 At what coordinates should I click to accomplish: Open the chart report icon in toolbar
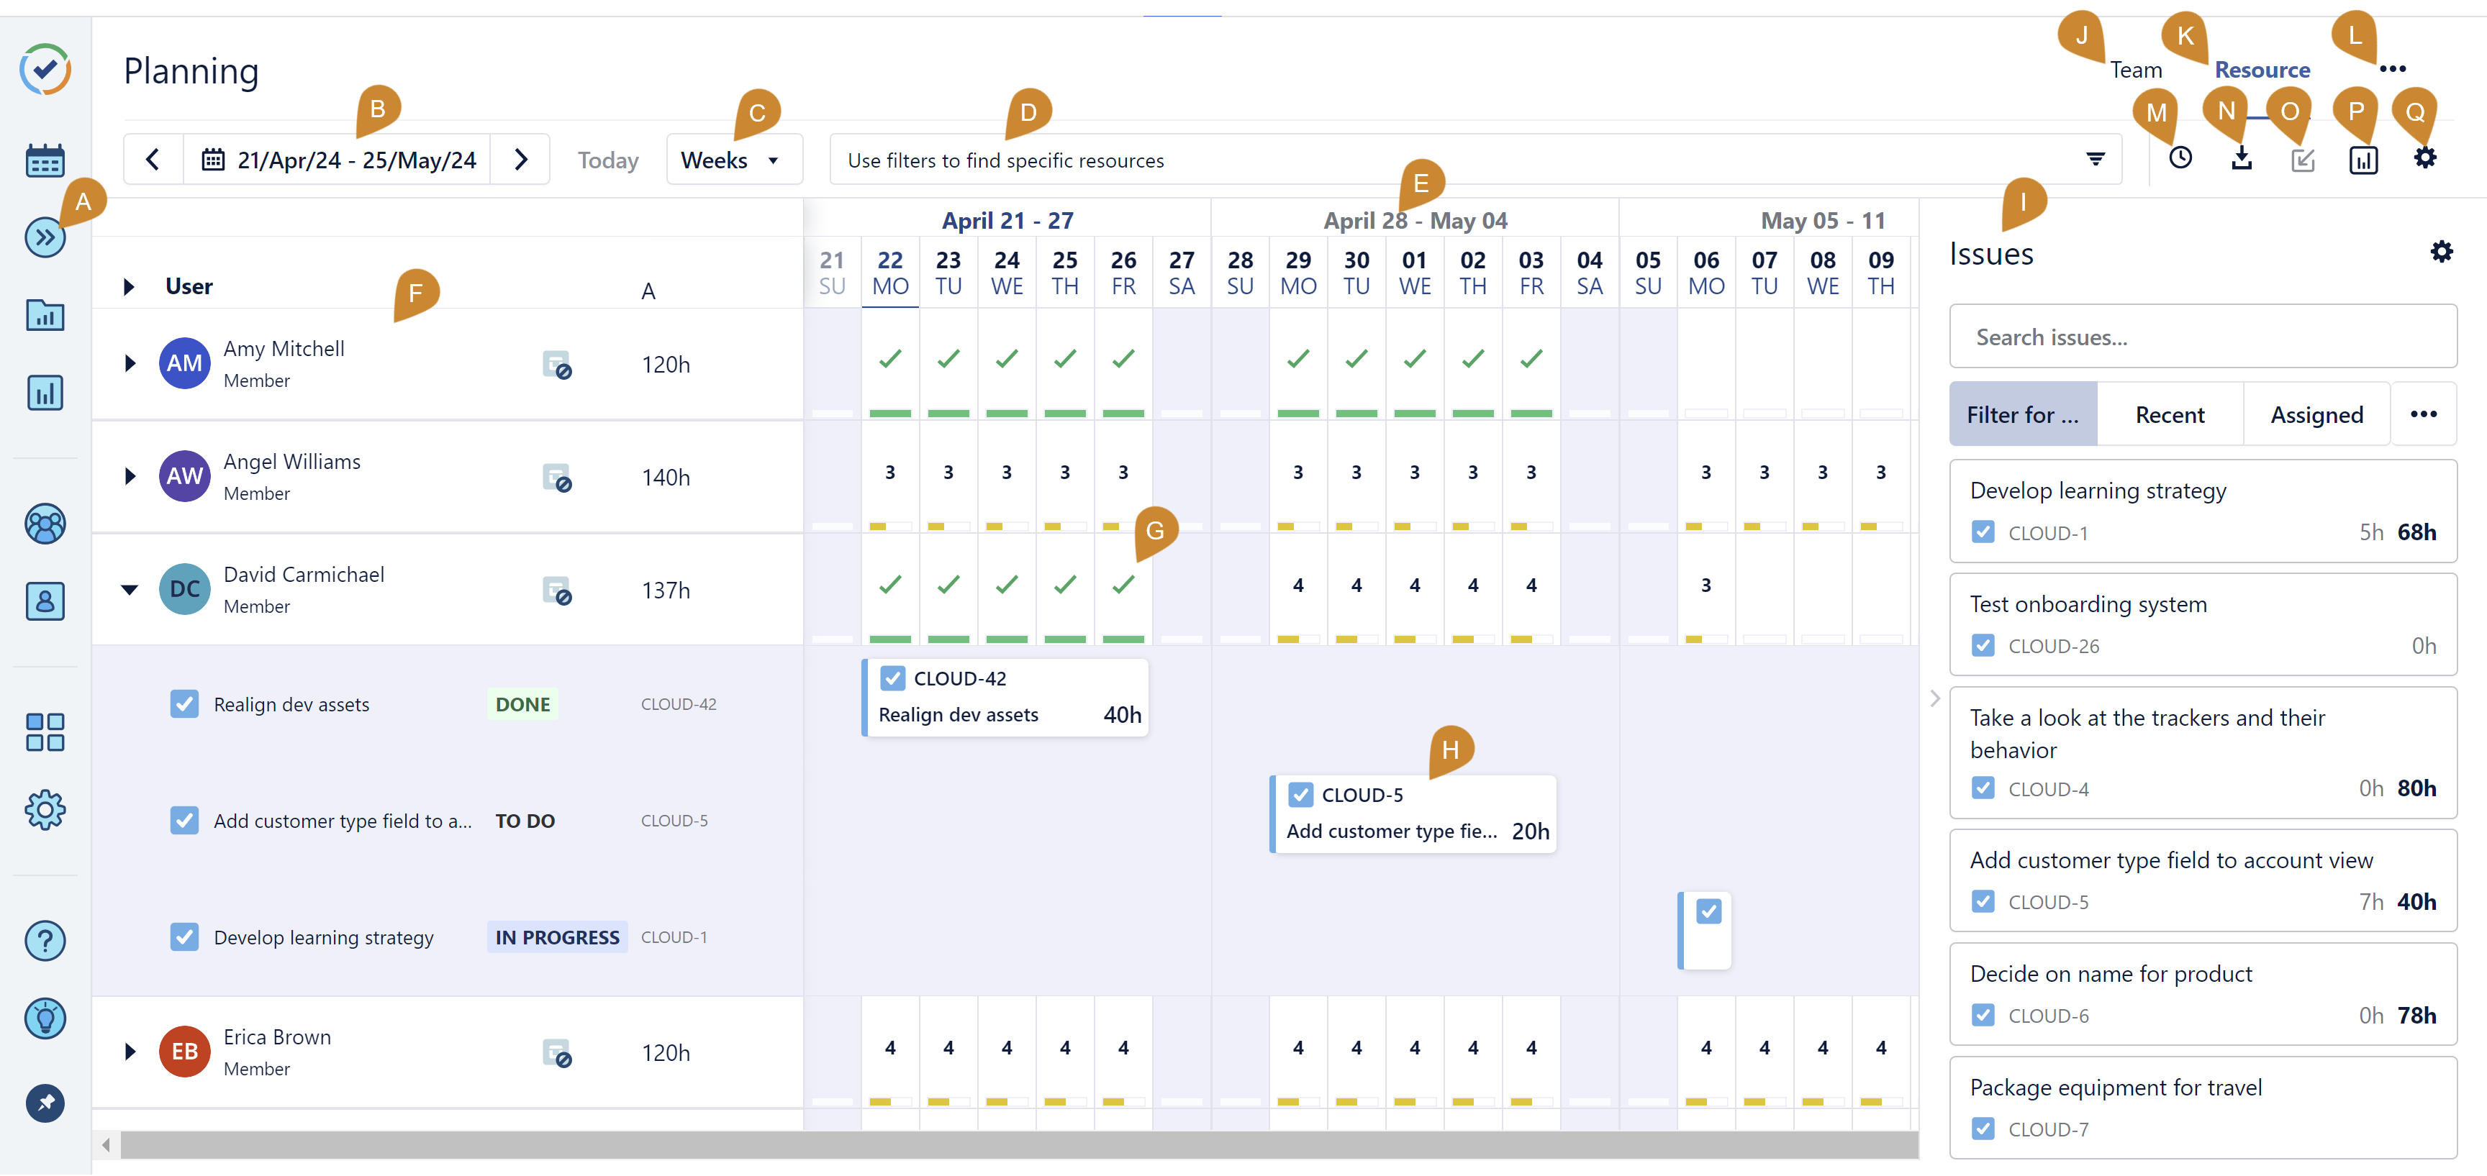2363,160
